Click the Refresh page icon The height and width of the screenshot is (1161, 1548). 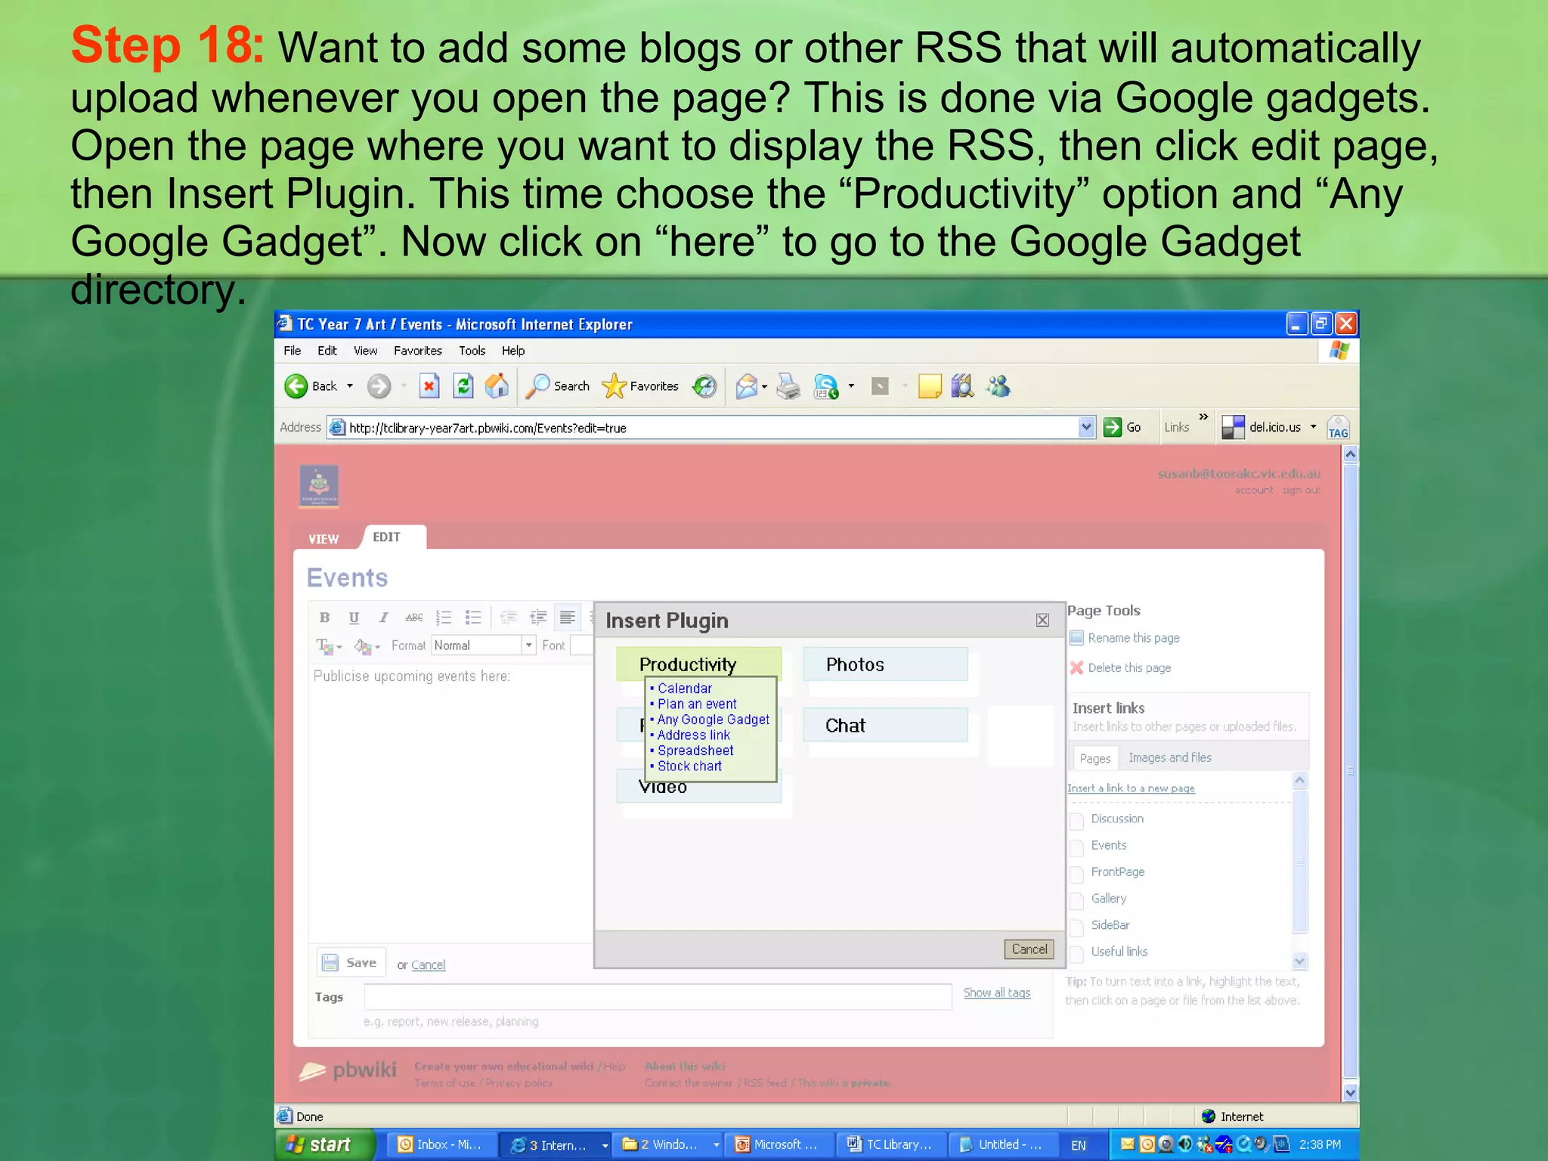[x=463, y=386]
